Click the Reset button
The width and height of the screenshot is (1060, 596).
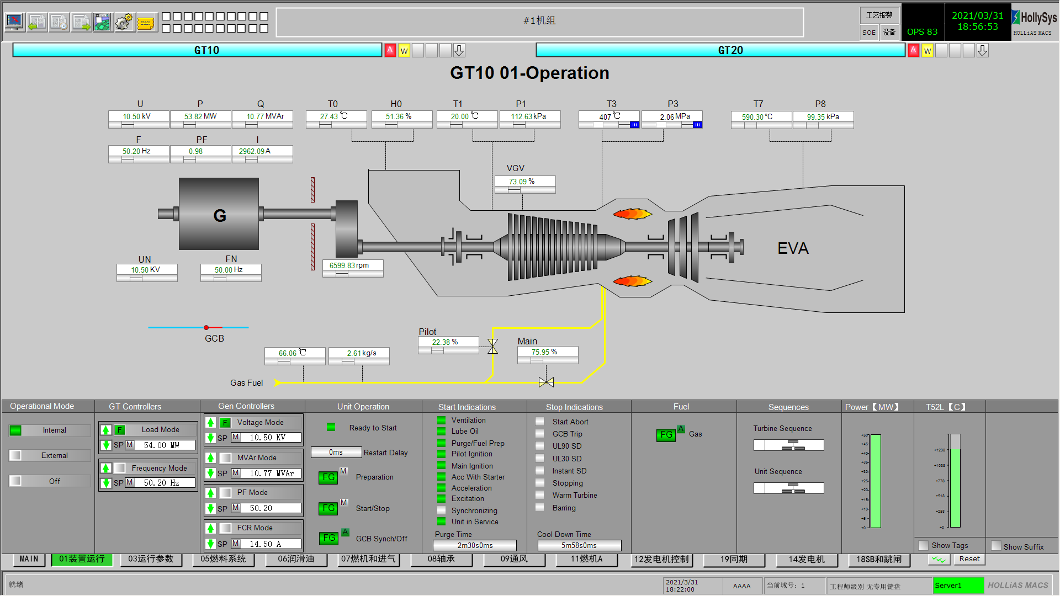(969, 559)
